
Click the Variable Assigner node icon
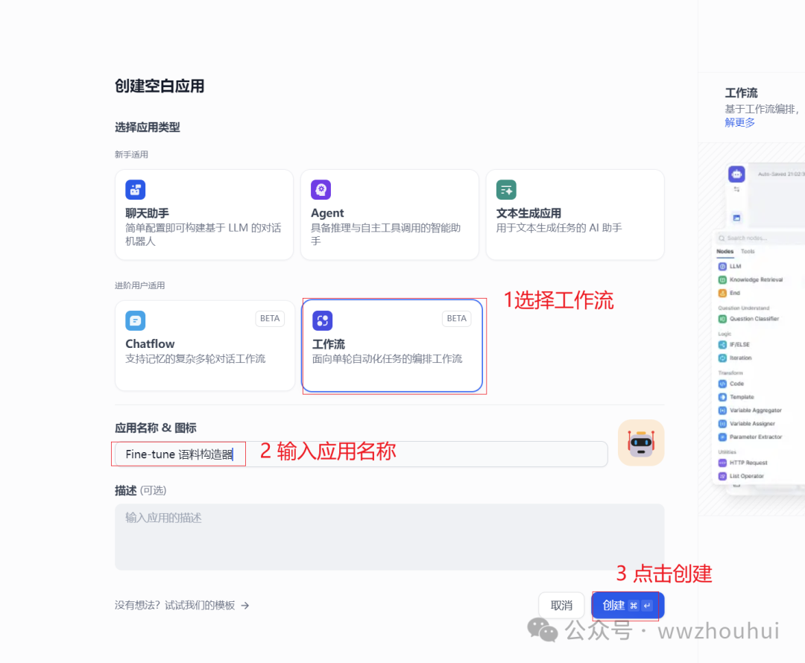point(722,423)
